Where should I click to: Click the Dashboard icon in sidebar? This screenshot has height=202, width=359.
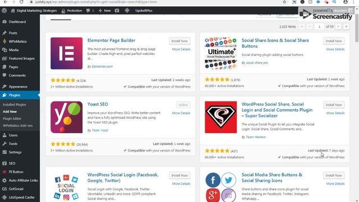4,22
